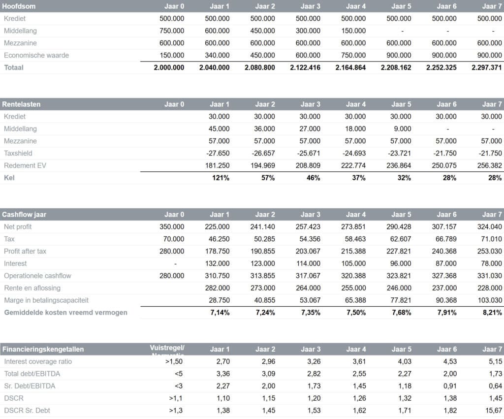
Task: Select the Totaal row label
Action: click(13, 67)
